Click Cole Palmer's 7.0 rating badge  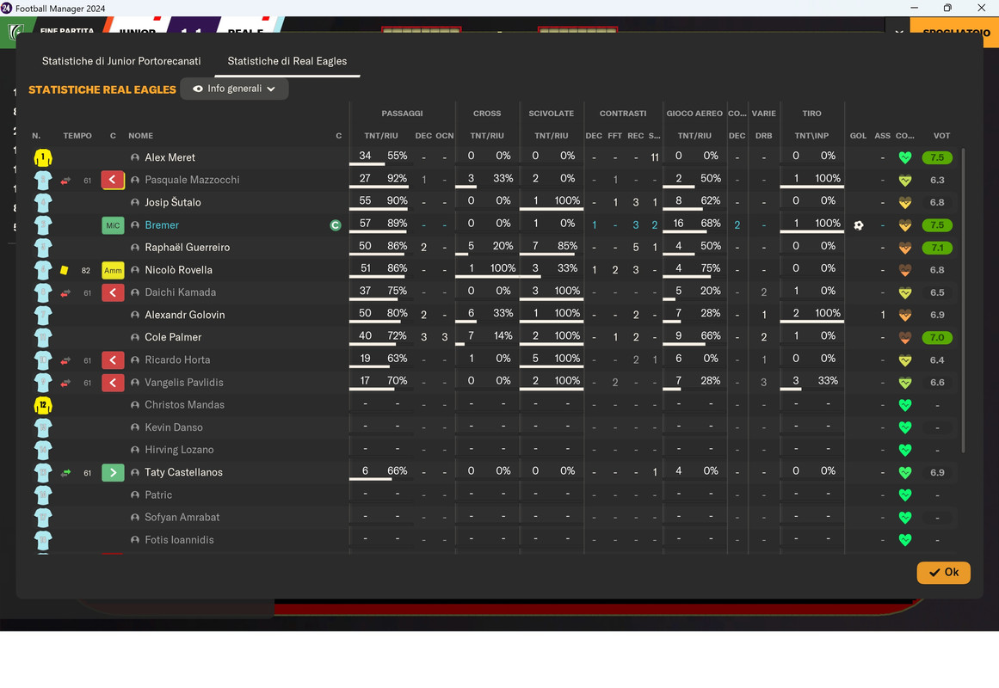tap(936, 338)
